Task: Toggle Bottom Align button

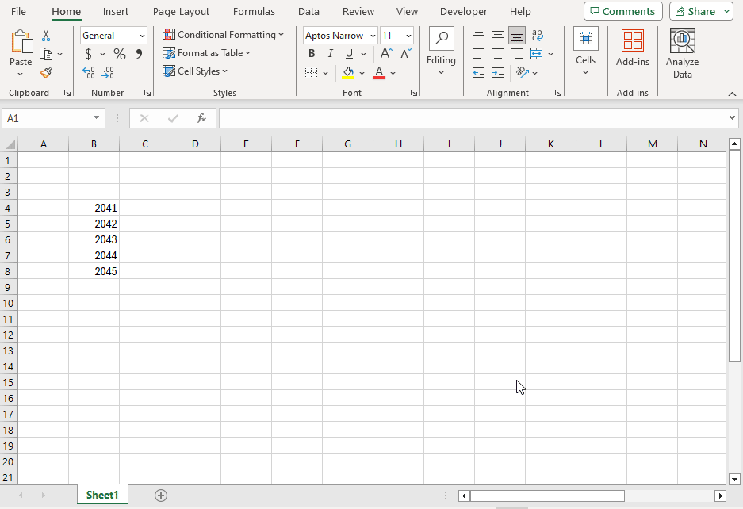Action: (x=517, y=35)
